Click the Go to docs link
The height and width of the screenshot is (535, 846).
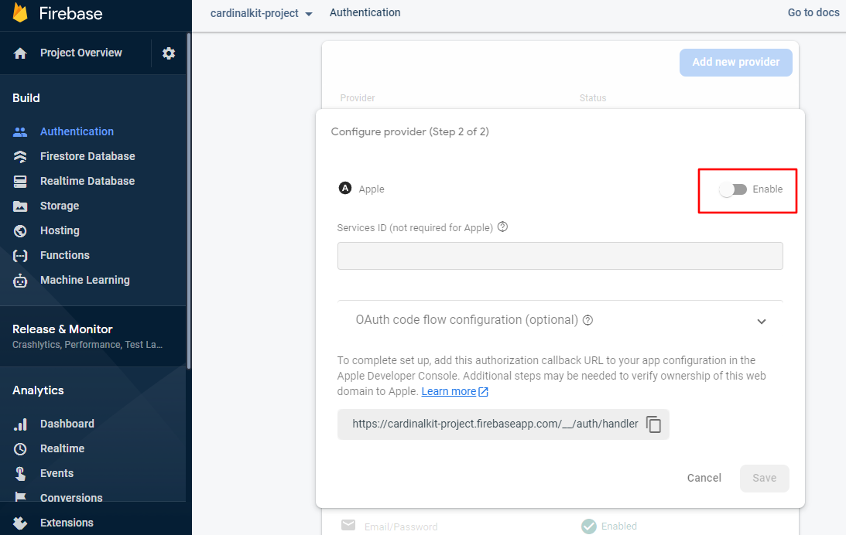click(813, 12)
